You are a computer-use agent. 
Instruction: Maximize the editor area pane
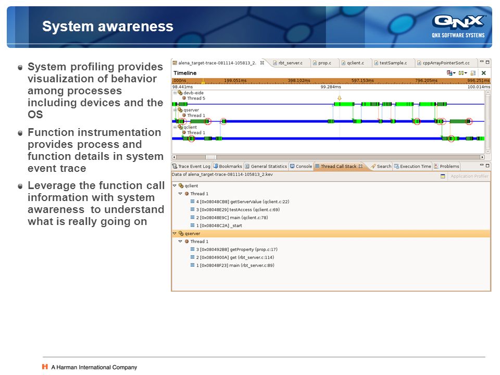point(488,62)
